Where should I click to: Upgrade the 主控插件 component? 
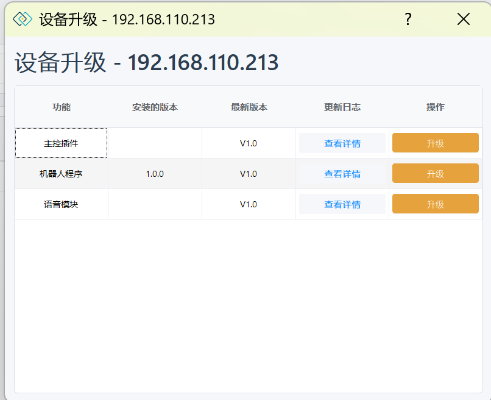(435, 143)
